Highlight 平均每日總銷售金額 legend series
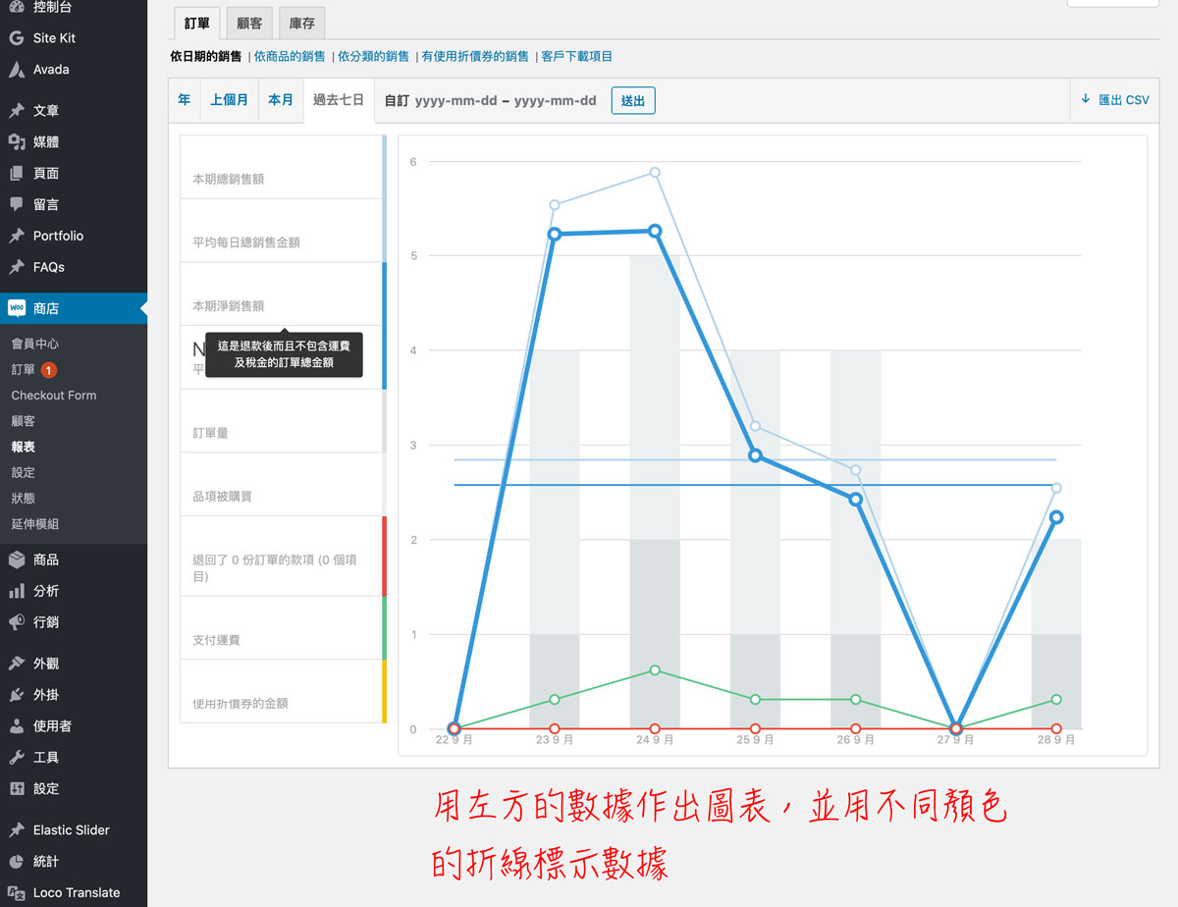The width and height of the screenshot is (1178, 907). [x=283, y=231]
